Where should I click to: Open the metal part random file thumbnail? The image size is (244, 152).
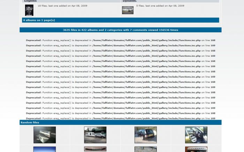coord(45,135)
